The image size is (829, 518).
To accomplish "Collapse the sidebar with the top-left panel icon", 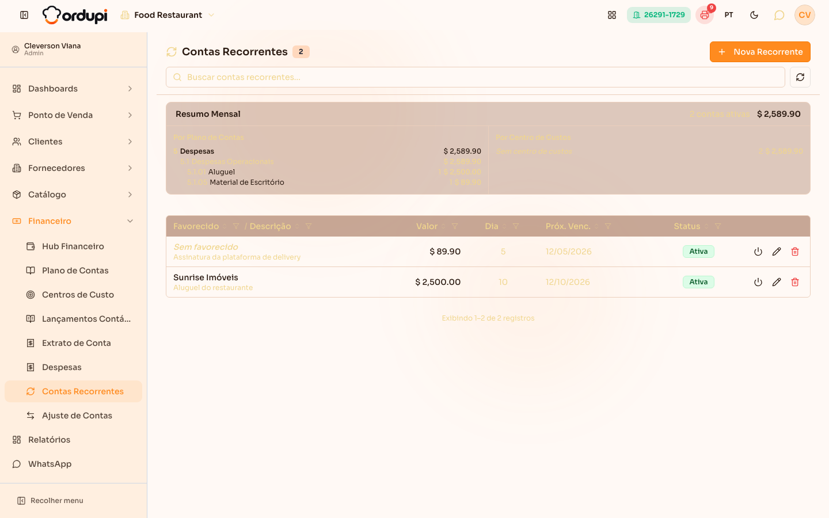I will [24, 15].
